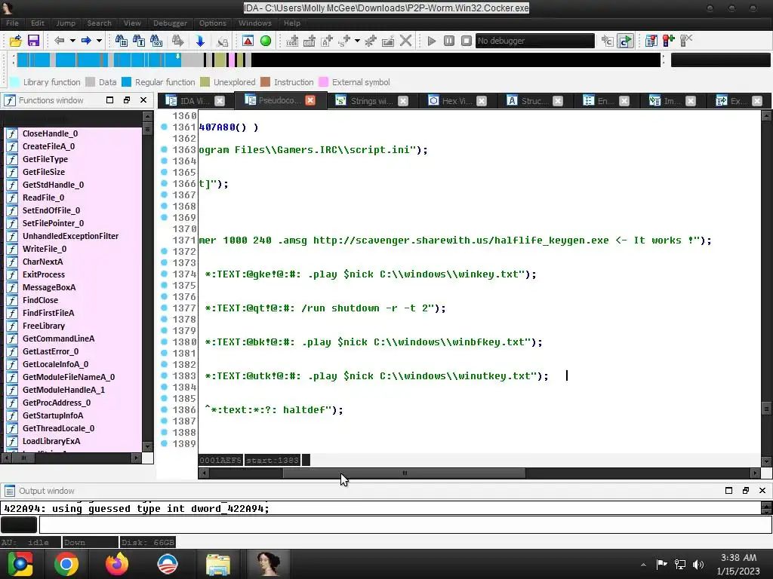Click the Open file folder icon

point(15,41)
